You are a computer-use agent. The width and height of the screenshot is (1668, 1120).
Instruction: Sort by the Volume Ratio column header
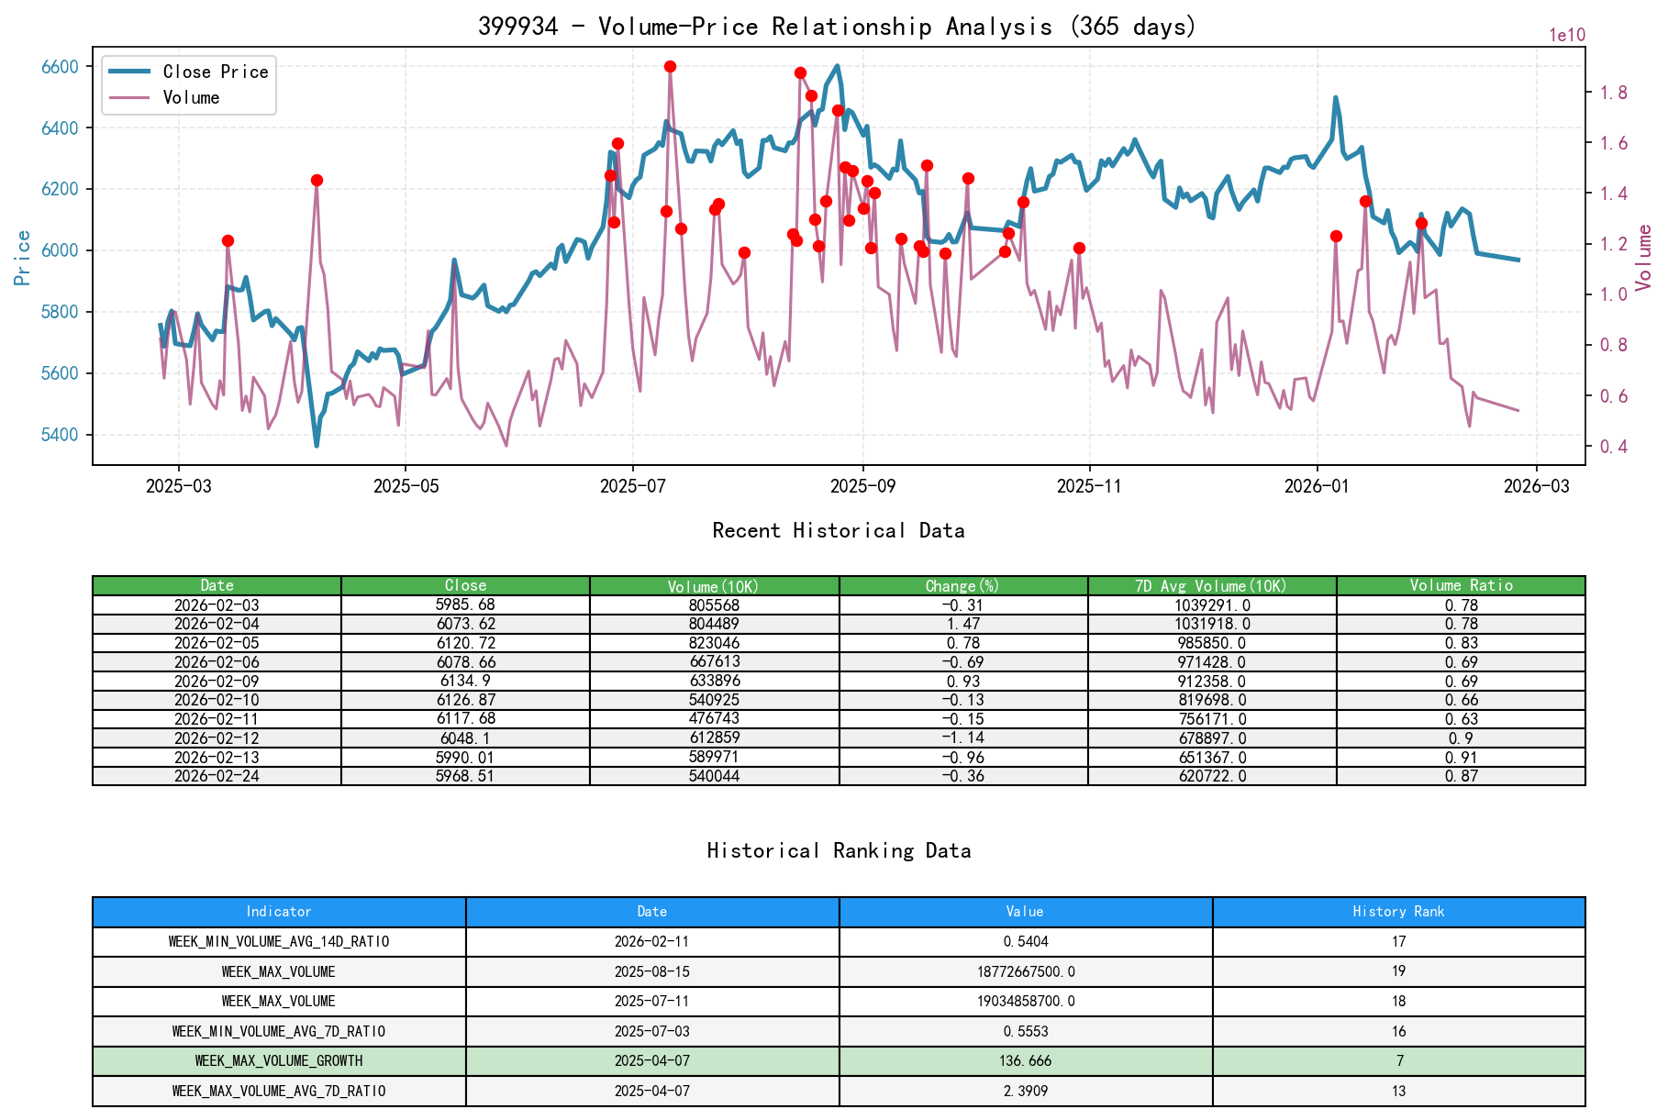(1462, 585)
